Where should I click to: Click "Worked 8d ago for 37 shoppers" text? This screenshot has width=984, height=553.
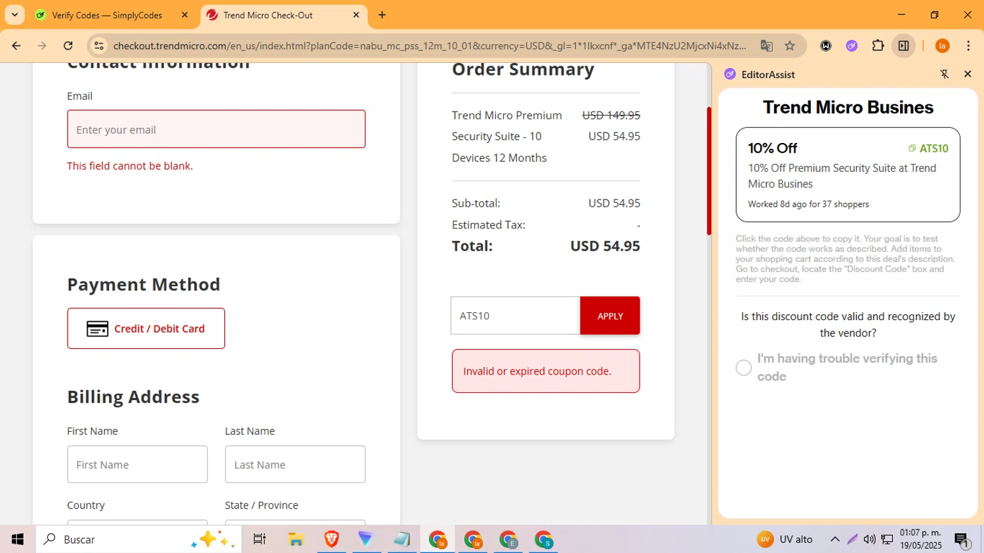(x=808, y=204)
